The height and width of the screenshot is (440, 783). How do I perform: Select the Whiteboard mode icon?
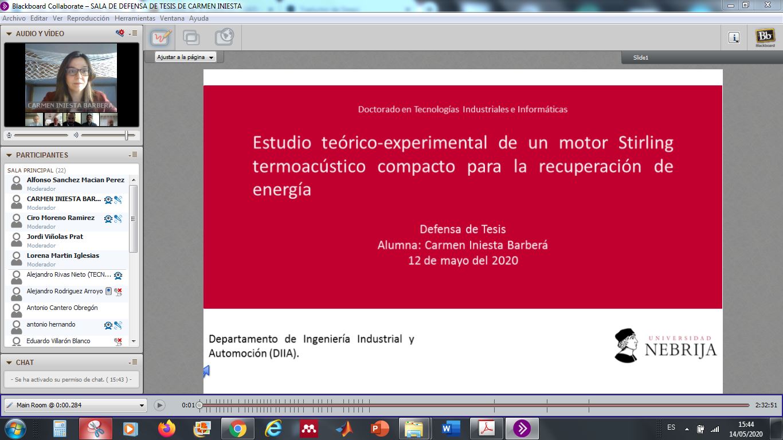pyautogui.click(x=161, y=38)
